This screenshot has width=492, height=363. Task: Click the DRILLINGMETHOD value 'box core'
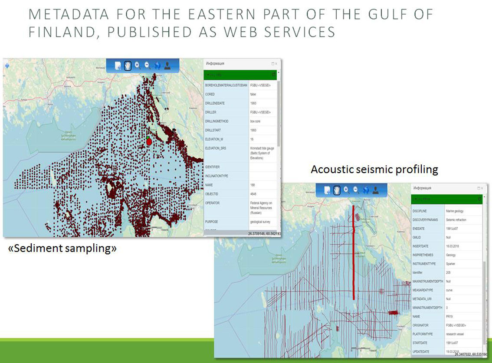tap(255, 121)
